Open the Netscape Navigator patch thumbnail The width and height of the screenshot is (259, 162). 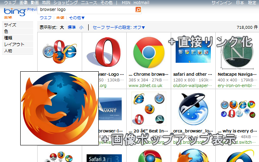tap(238, 53)
